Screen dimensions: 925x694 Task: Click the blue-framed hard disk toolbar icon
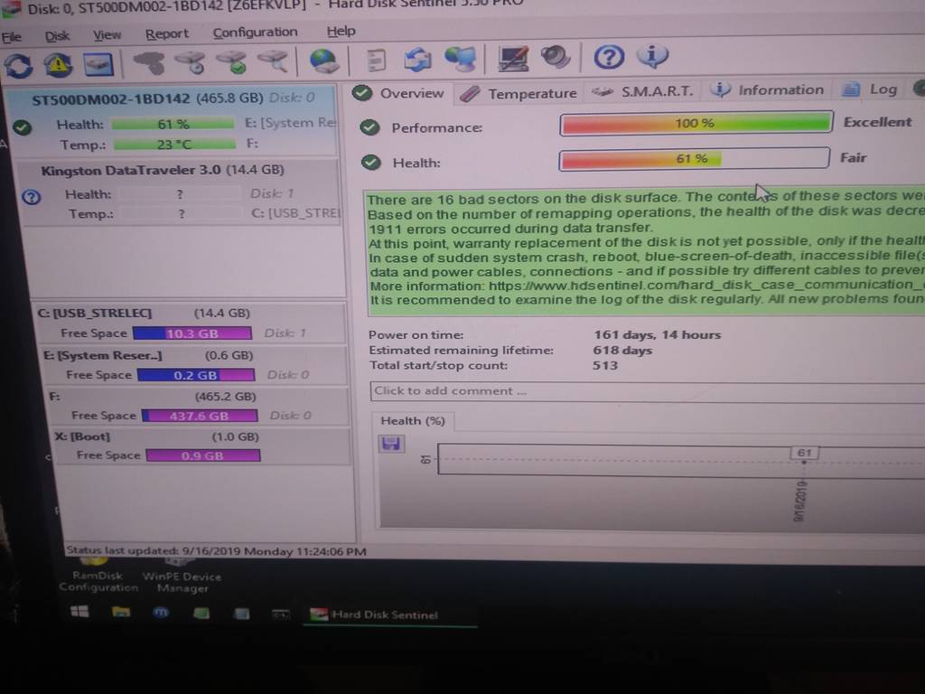tap(98, 64)
